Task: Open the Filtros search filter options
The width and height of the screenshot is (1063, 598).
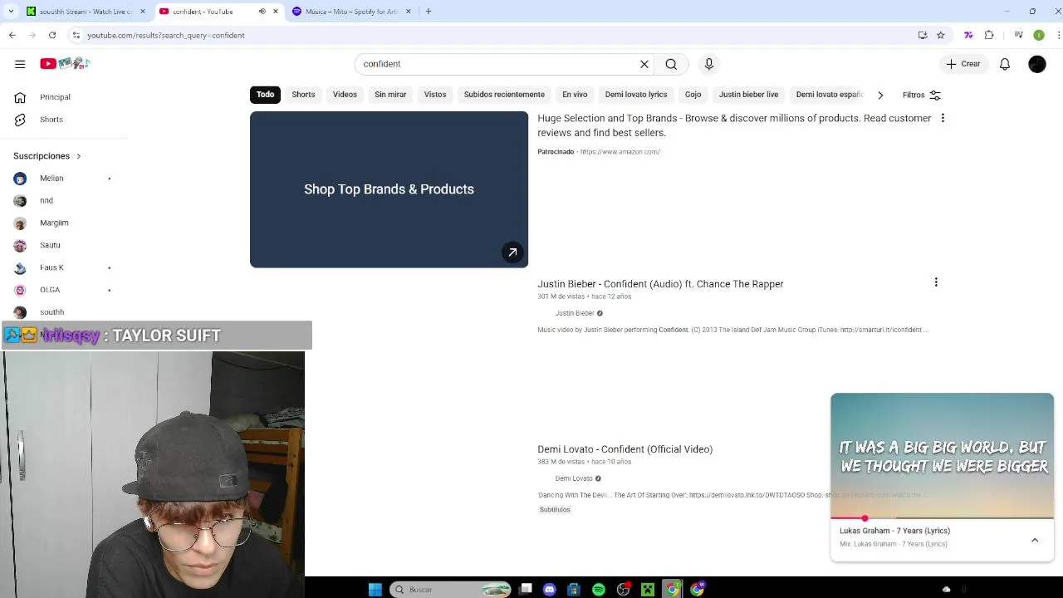Action: coord(922,95)
